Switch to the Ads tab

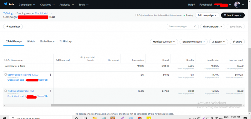pos(31,41)
